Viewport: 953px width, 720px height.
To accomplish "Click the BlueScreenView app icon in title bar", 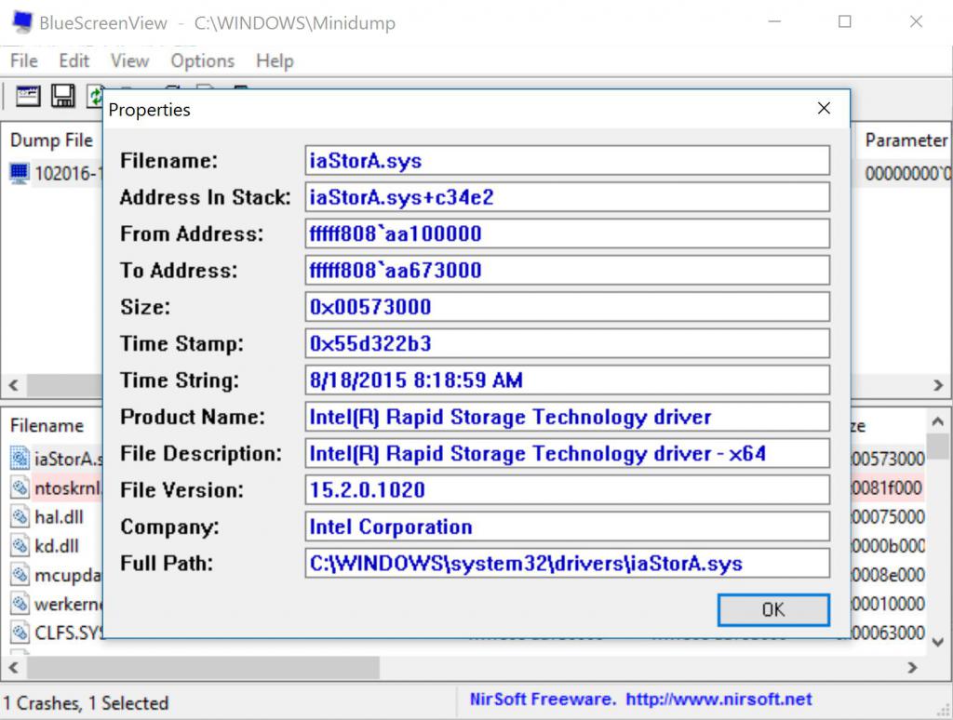I will click(22, 22).
